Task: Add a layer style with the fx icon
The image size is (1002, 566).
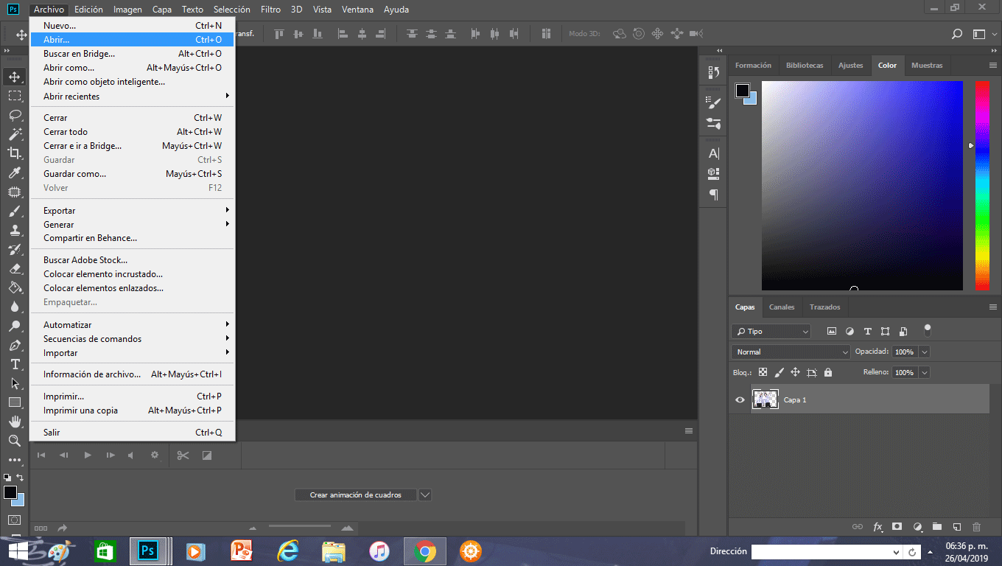Action: (x=877, y=527)
